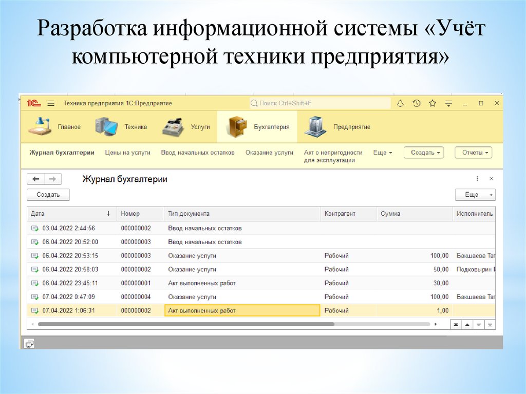Open the Предприятие building section
The height and width of the screenshot is (394, 526).
tap(315, 127)
